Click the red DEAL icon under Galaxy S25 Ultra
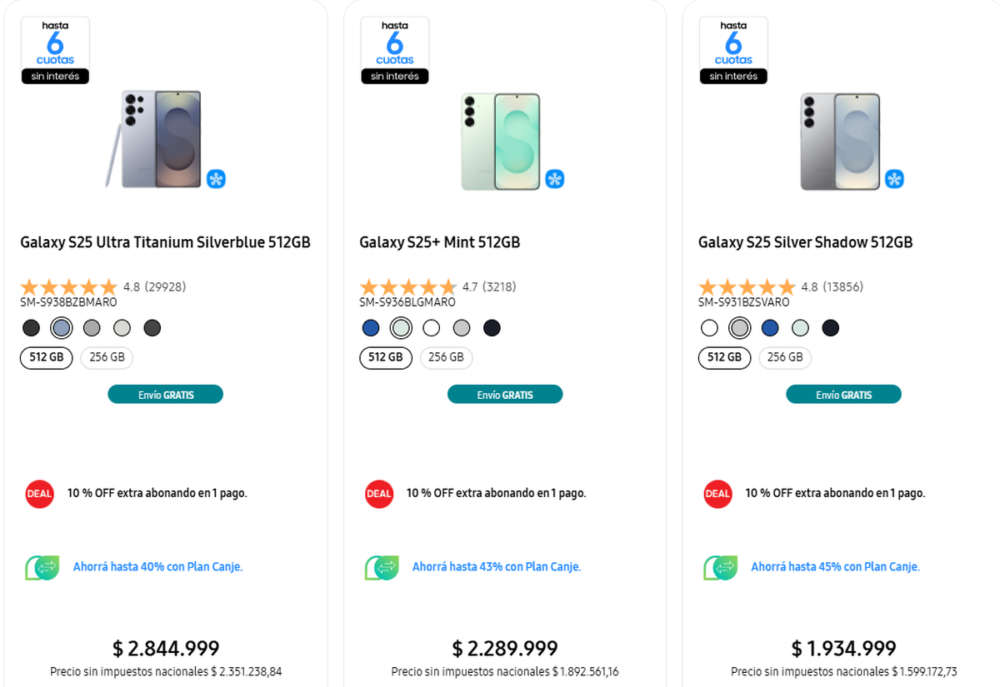 click(39, 493)
